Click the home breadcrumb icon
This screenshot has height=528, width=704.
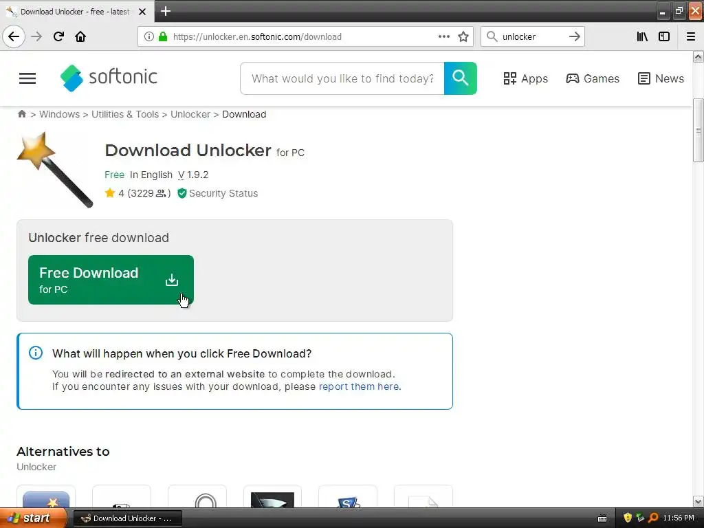[x=21, y=114]
